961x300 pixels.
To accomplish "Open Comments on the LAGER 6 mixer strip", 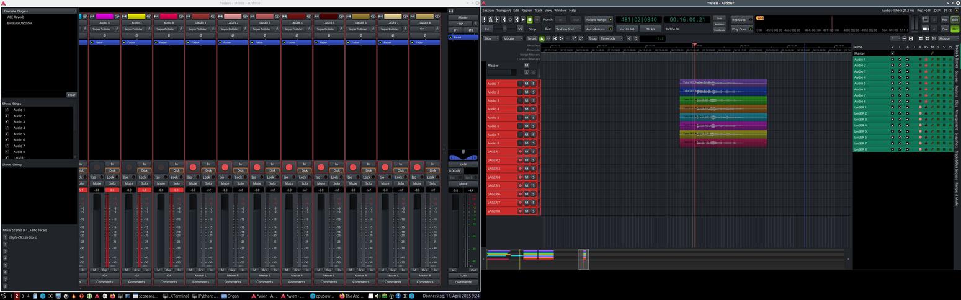I will (360, 281).
